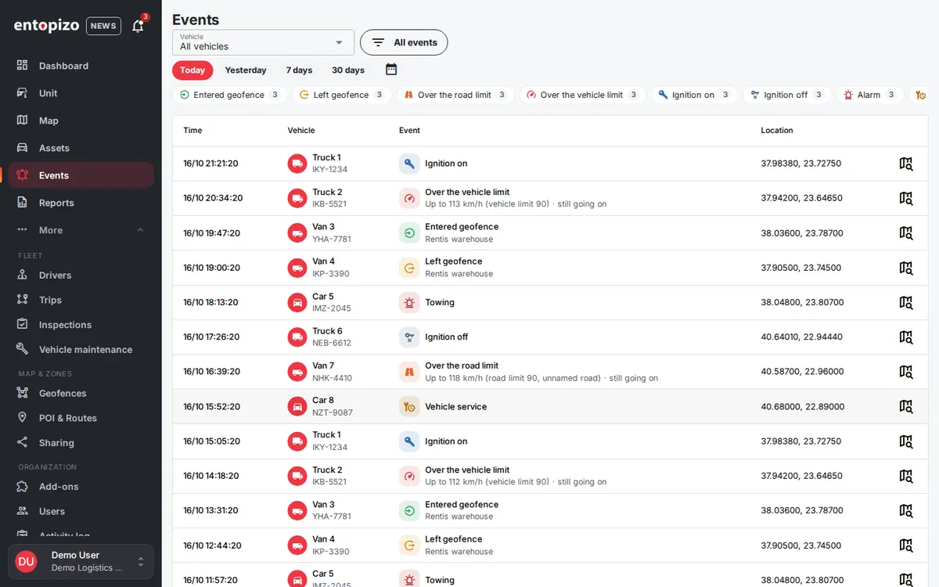Toggle the Over the road limit filter

click(x=455, y=95)
